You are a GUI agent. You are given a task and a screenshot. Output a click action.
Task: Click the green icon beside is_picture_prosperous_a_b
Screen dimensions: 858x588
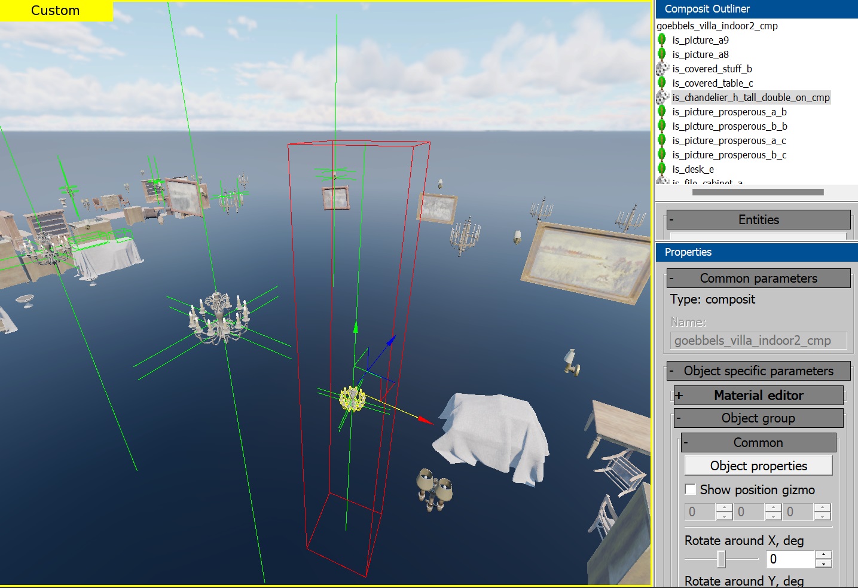tap(662, 112)
